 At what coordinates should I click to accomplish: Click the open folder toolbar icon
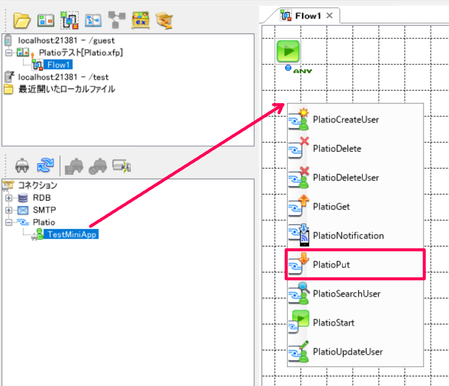[x=22, y=20]
